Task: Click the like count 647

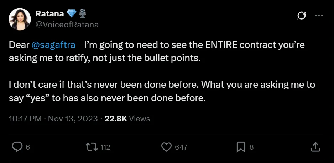Action: pos(181,147)
